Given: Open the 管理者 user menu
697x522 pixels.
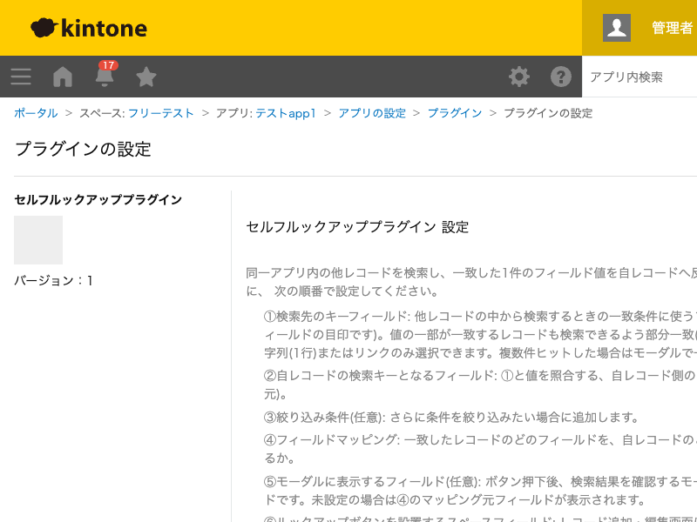Looking at the screenshot, I should pyautogui.click(x=672, y=28).
